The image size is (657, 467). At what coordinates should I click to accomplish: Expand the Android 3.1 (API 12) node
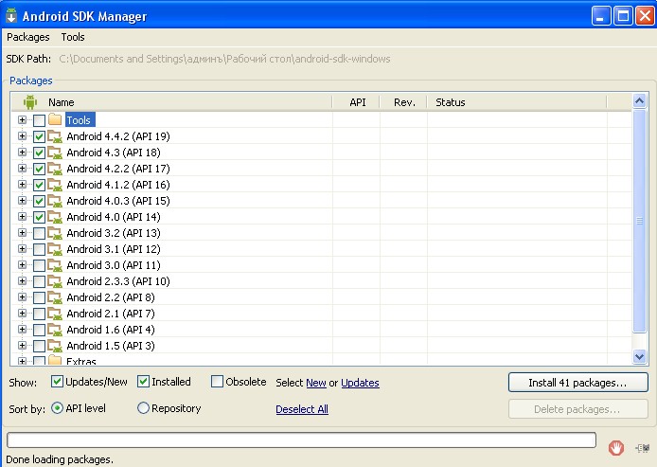pyautogui.click(x=22, y=248)
